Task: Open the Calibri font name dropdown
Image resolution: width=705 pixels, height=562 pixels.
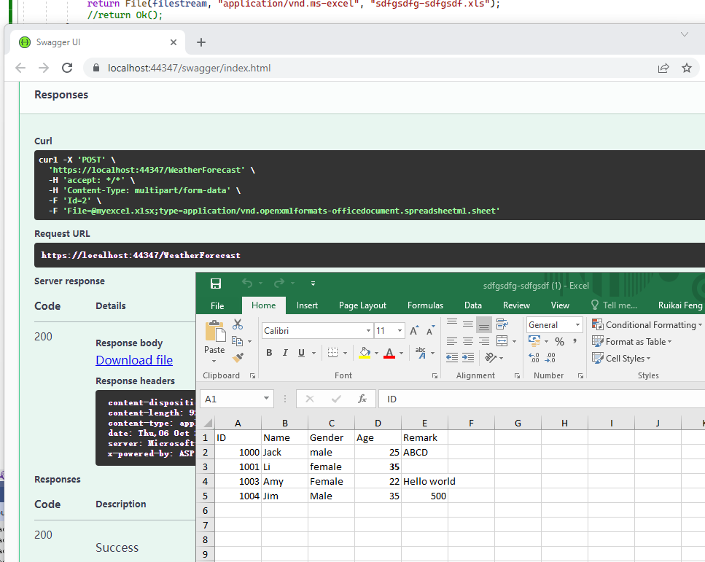Action: coord(368,331)
